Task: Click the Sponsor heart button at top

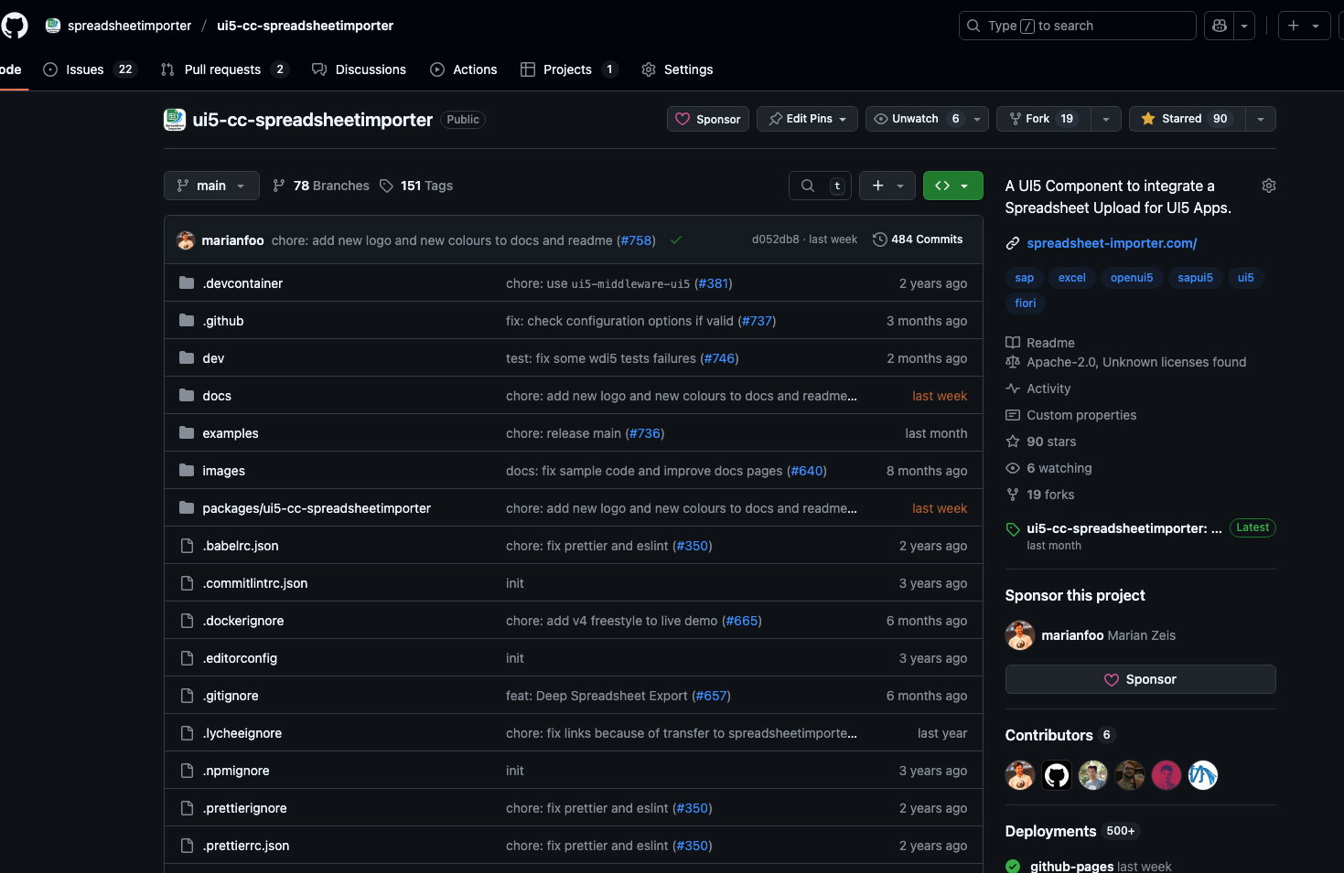Action: tap(708, 119)
